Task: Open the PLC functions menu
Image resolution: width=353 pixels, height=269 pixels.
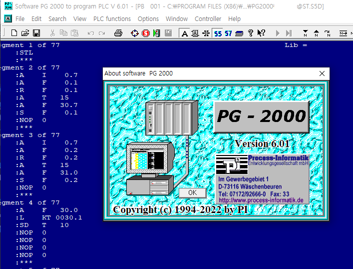Action: (x=112, y=18)
